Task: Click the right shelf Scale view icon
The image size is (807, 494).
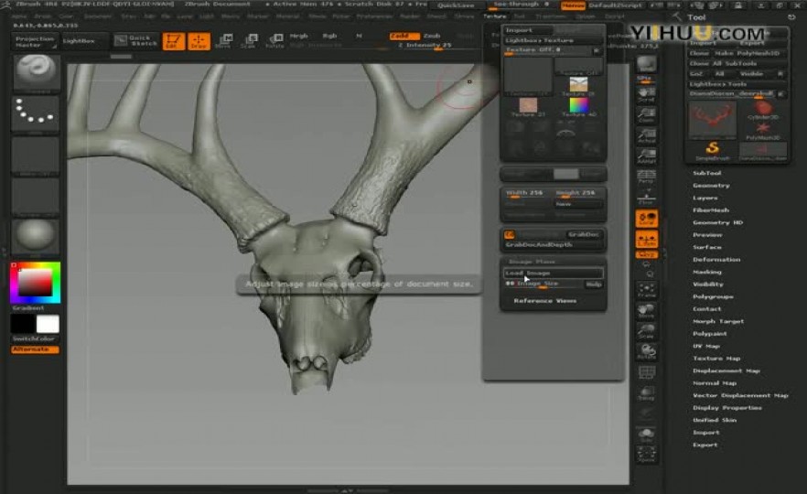Action: click(646, 331)
